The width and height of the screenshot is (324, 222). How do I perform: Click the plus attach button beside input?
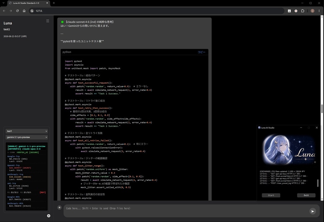59,207
